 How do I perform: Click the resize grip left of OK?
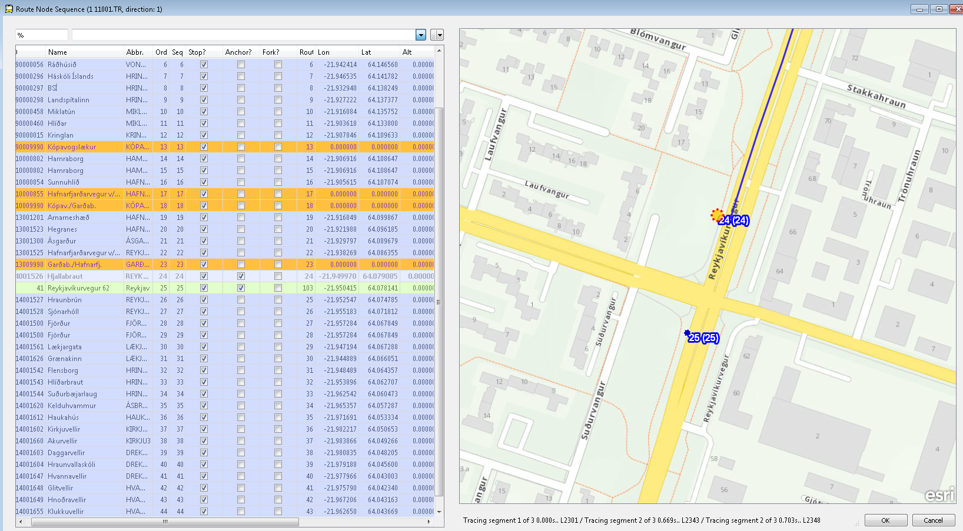point(857,522)
